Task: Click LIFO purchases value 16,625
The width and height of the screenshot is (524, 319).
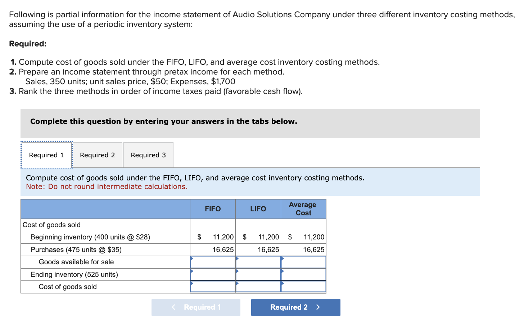Action: click(x=268, y=250)
